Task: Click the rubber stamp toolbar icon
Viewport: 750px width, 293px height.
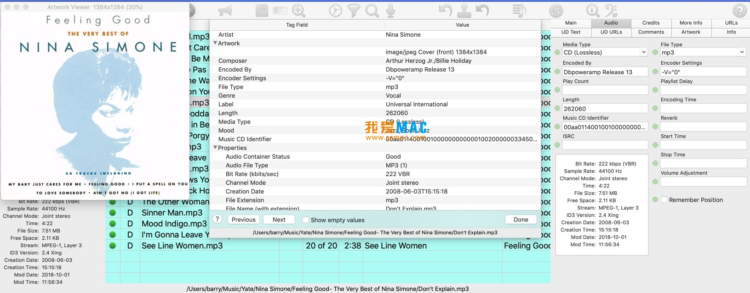Action: [x=464, y=10]
